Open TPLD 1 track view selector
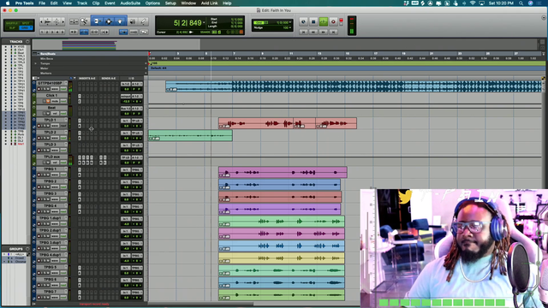The image size is (548, 308). click(x=55, y=126)
